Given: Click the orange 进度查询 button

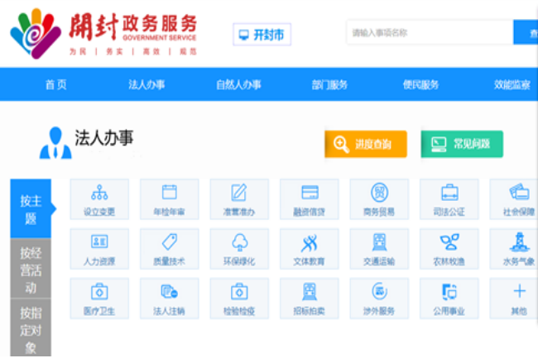Looking at the screenshot, I should (366, 144).
